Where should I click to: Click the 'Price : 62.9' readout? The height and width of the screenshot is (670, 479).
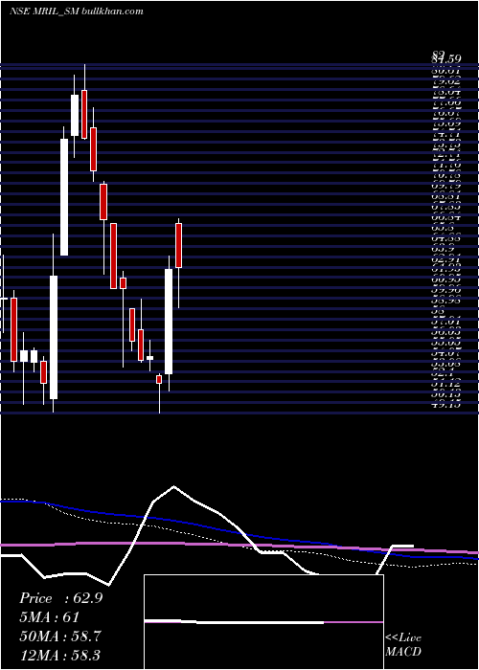click(60, 598)
